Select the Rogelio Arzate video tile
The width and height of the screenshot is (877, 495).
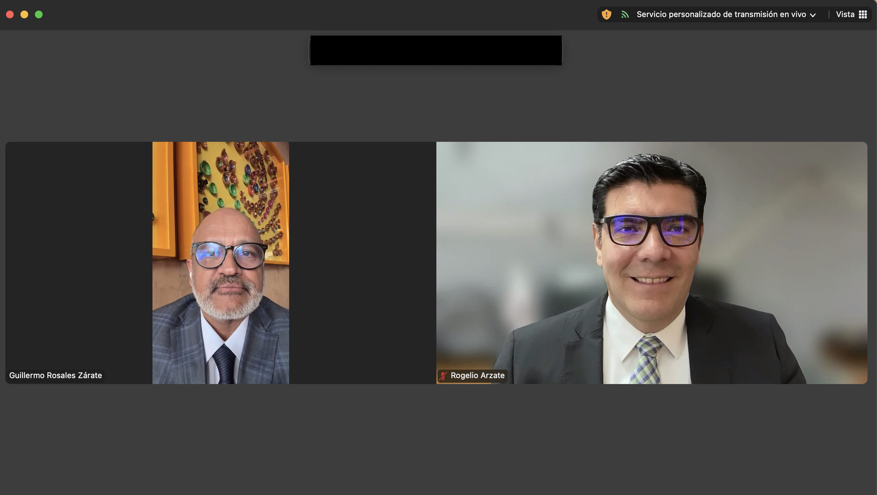(x=652, y=263)
